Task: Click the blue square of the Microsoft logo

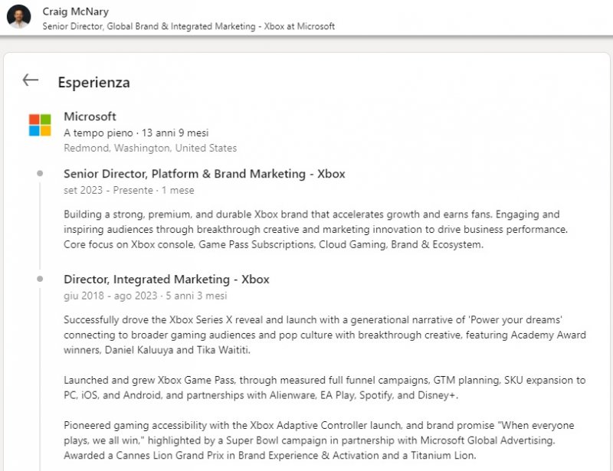Action: click(x=35, y=129)
